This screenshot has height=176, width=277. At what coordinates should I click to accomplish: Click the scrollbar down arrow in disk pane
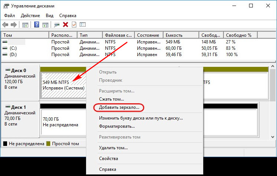[x=273, y=137]
